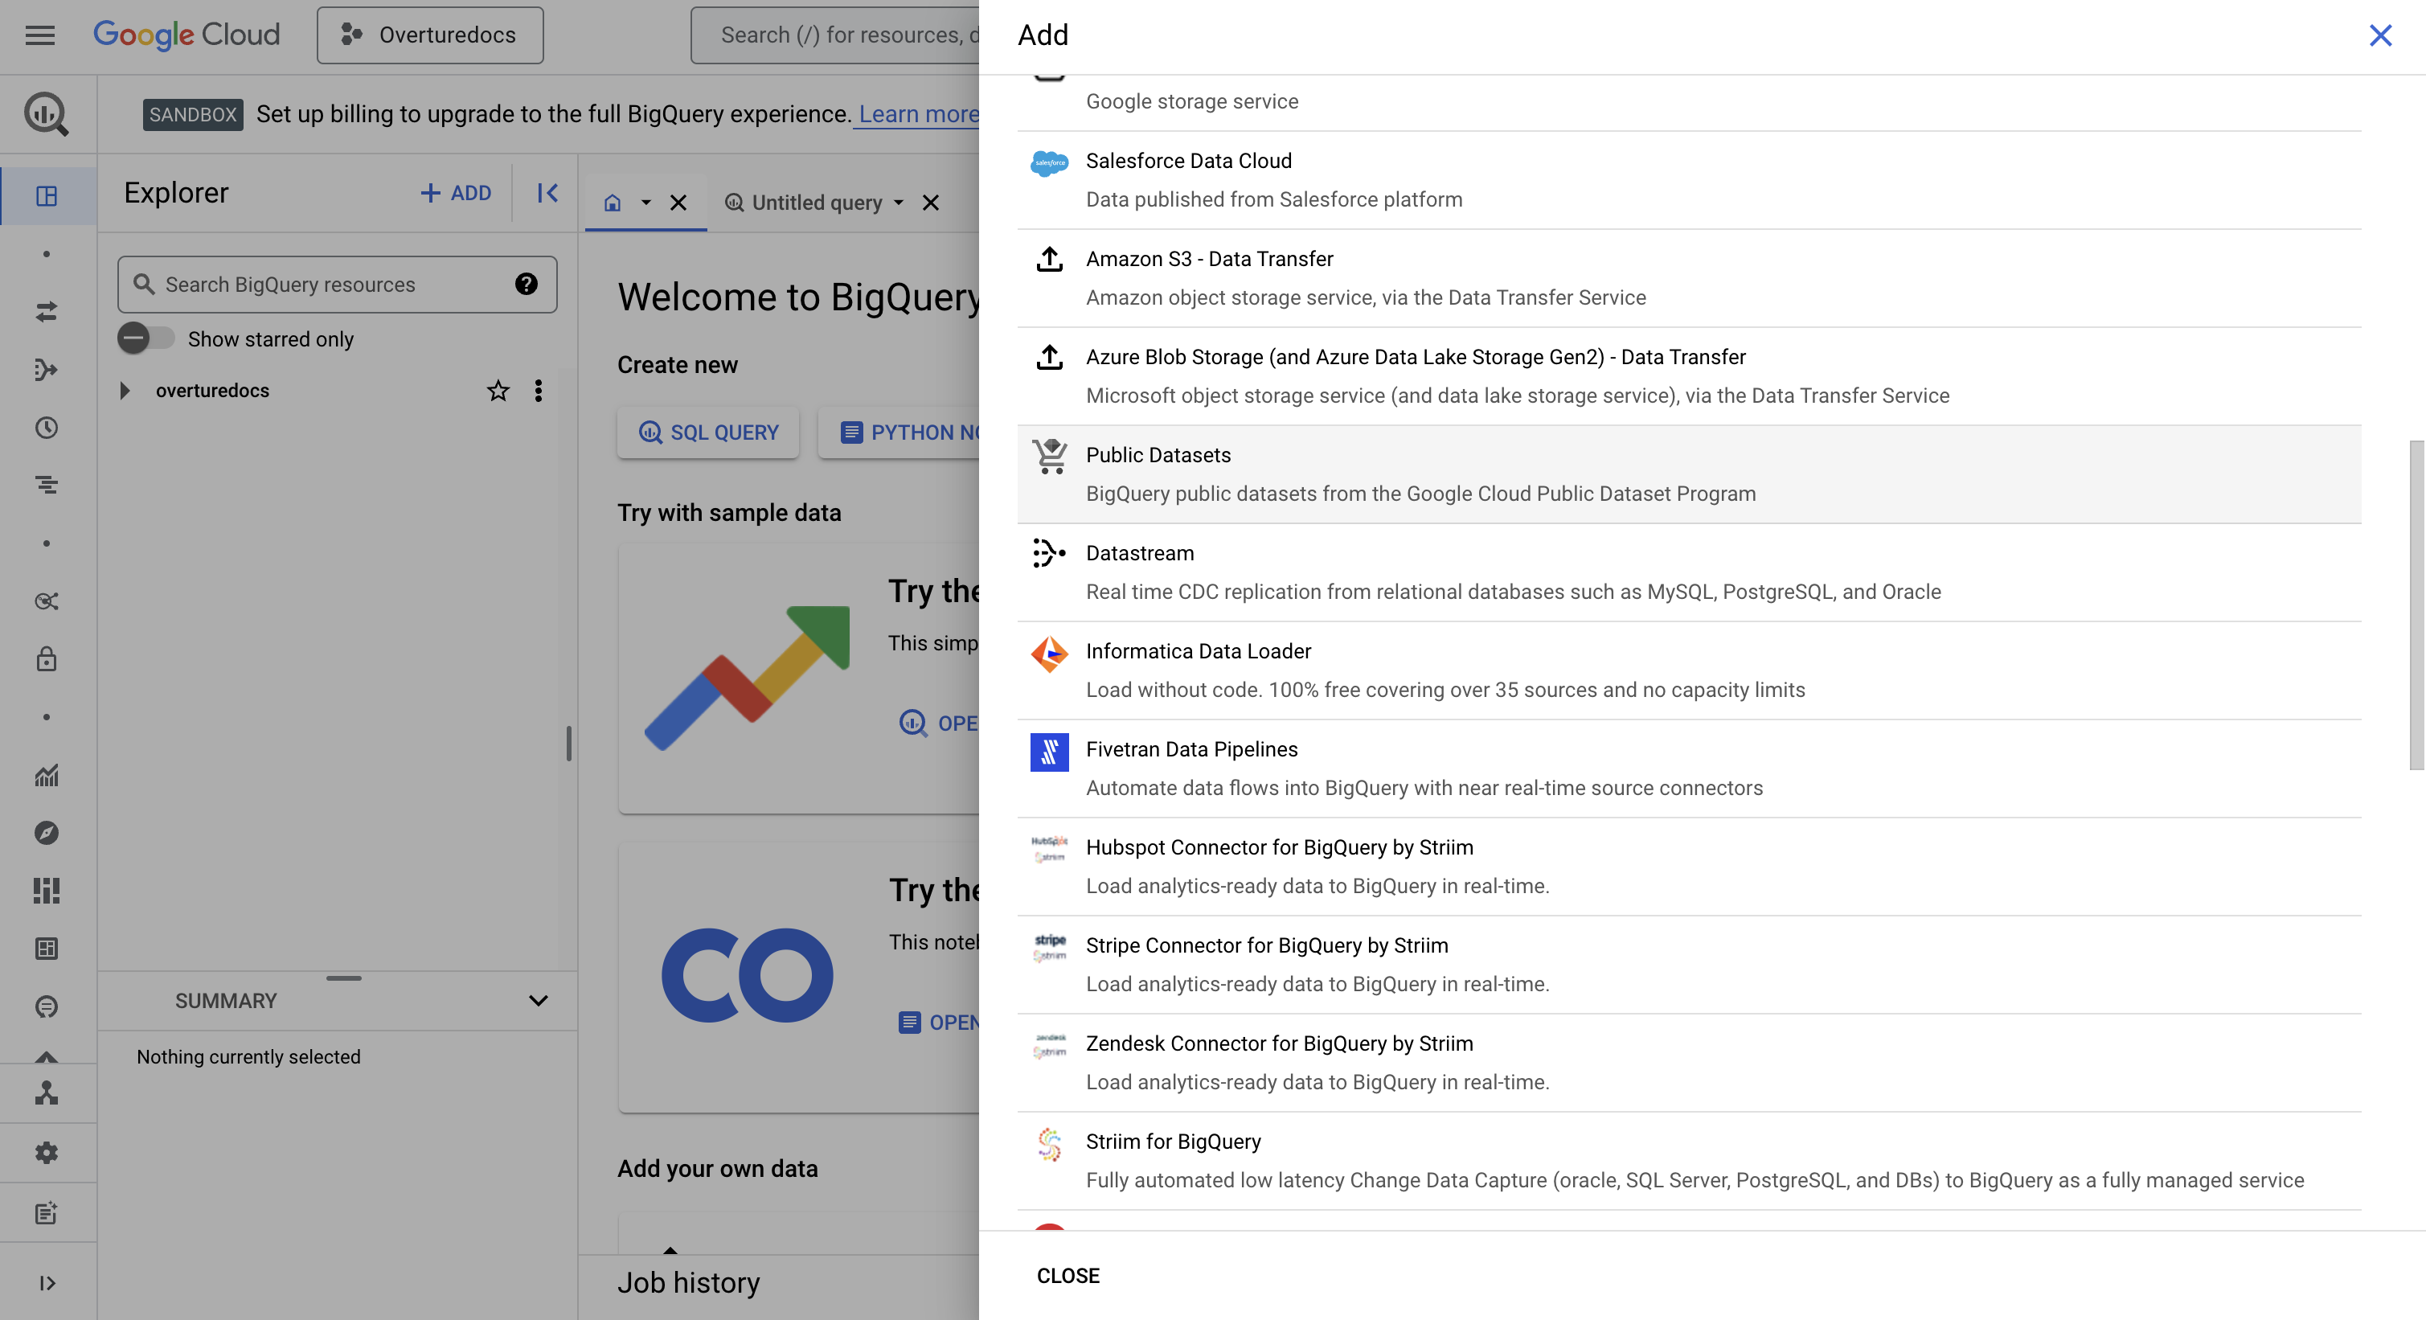
Task: Select Azure Blob Storage Data Transfer
Action: coord(1689,375)
